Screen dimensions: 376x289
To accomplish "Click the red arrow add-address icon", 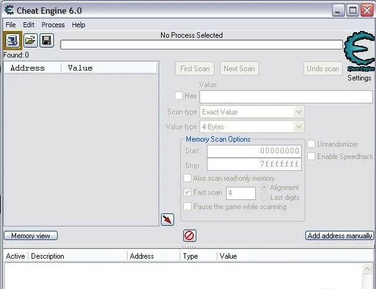I will (x=167, y=220).
